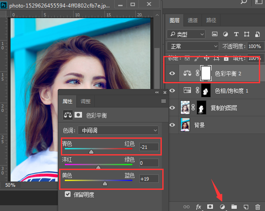Click the 青色-红色 slider handle
This screenshot has height=211, width=265.
[91, 152]
